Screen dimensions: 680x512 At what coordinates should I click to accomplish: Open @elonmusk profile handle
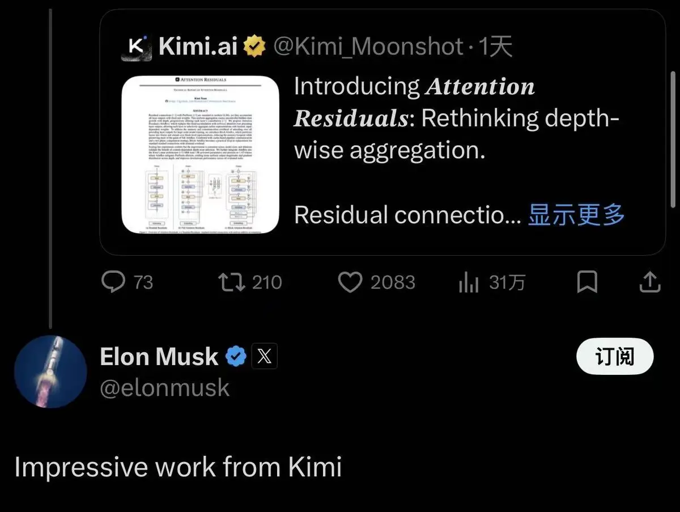pos(164,387)
